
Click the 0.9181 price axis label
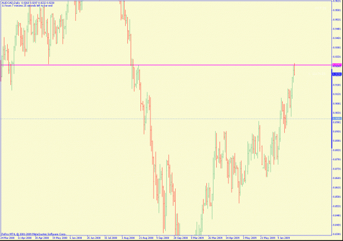(337, 85)
